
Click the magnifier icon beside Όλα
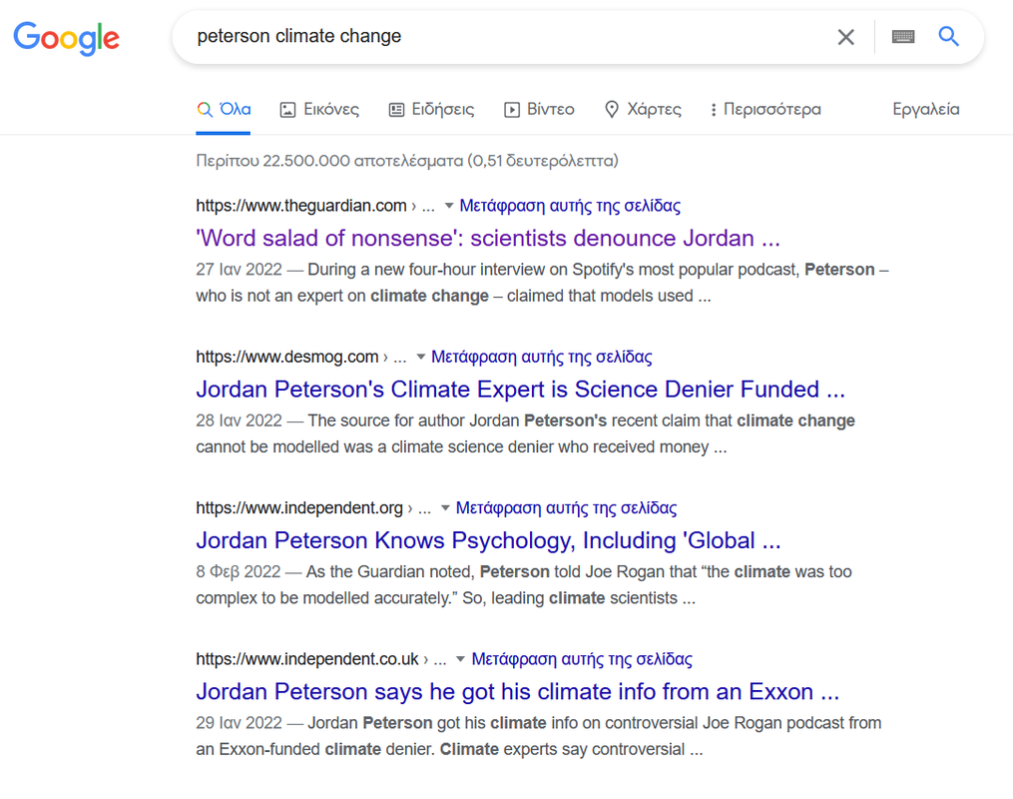tap(205, 109)
